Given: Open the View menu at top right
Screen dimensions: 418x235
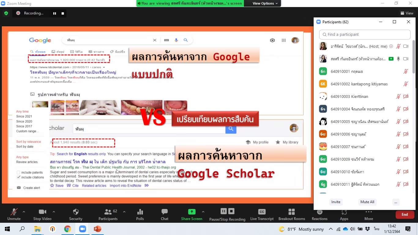Looking at the screenshot, I should 407,13.
